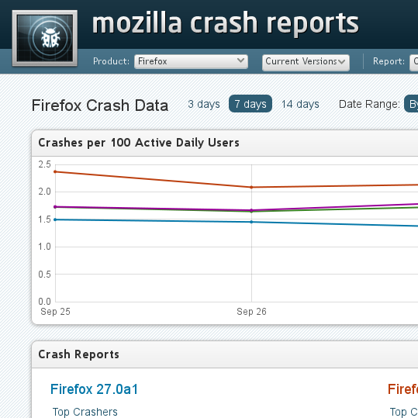The image size is (418, 418).
Task: Click the red line Sep 26 data point
Action: pyautogui.click(x=251, y=187)
